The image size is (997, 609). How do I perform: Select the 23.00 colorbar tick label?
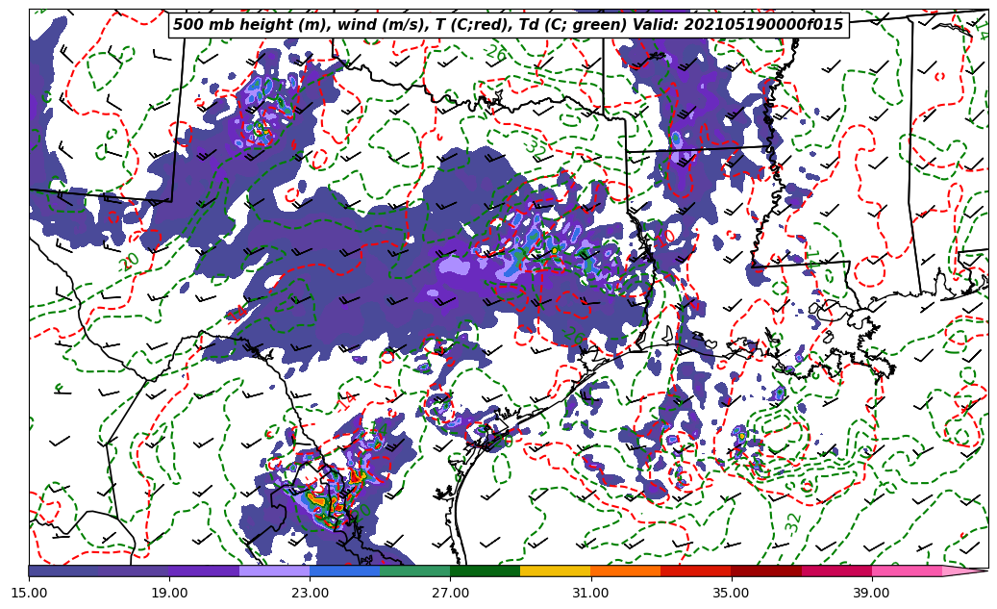click(x=310, y=594)
